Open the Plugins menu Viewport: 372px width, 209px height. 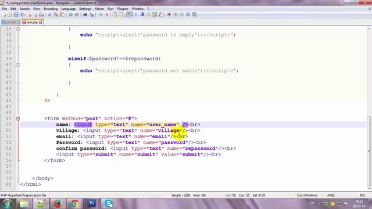point(123,9)
